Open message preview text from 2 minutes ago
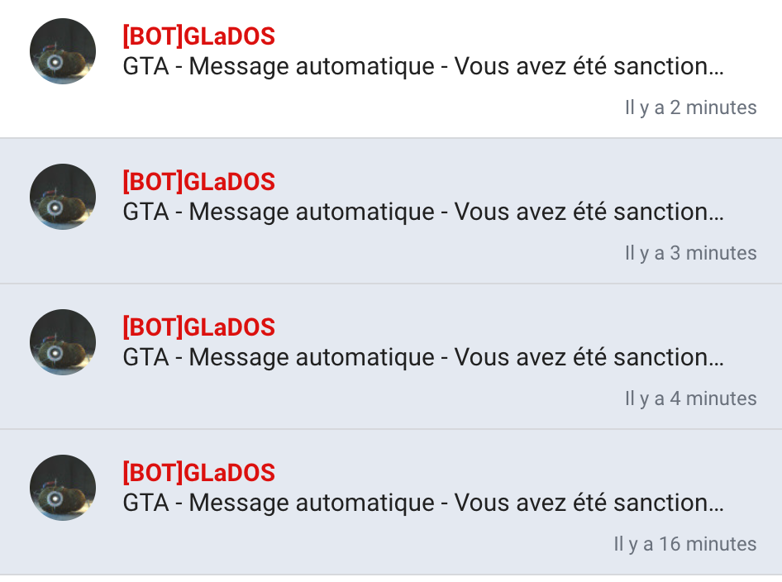Screen dimensions: 782x582 (x=423, y=66)
